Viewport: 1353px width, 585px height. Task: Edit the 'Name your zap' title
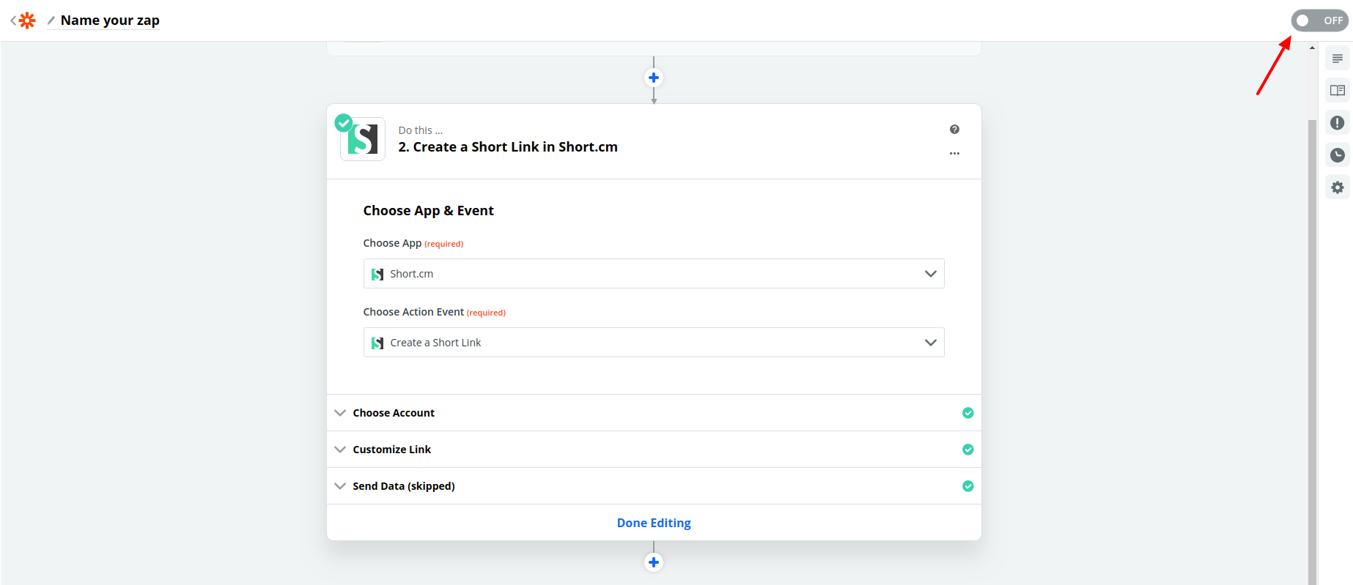pos(110,21)
